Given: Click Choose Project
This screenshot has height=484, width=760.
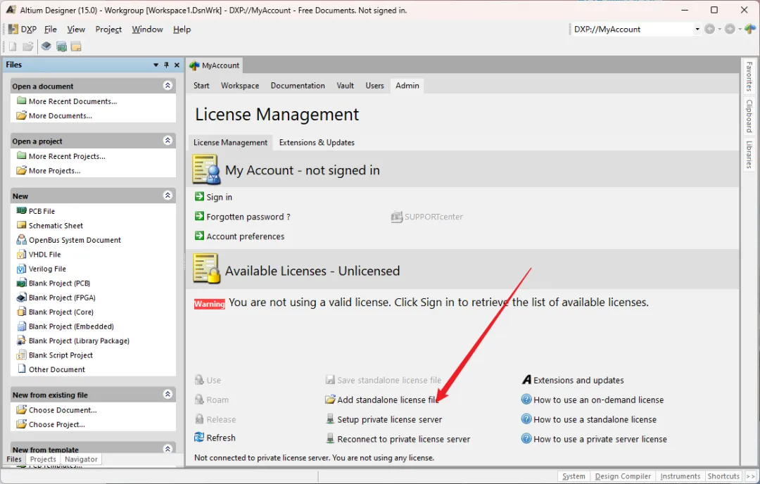Looking at the screenshot, I should 57,424.
